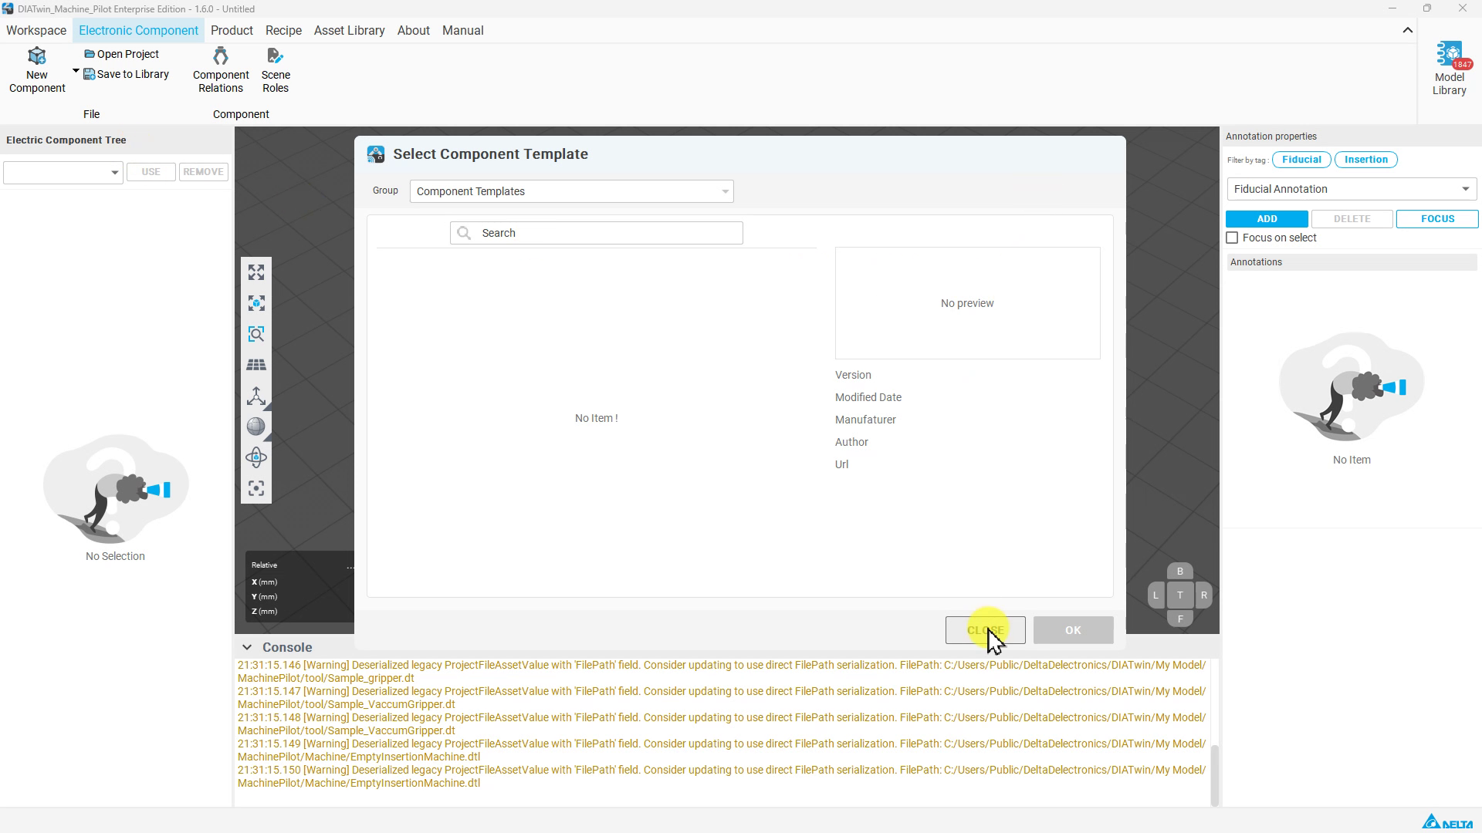Click the 21:31:15.149 warning log entry
1482x833 pixels.
click(722, 750)
